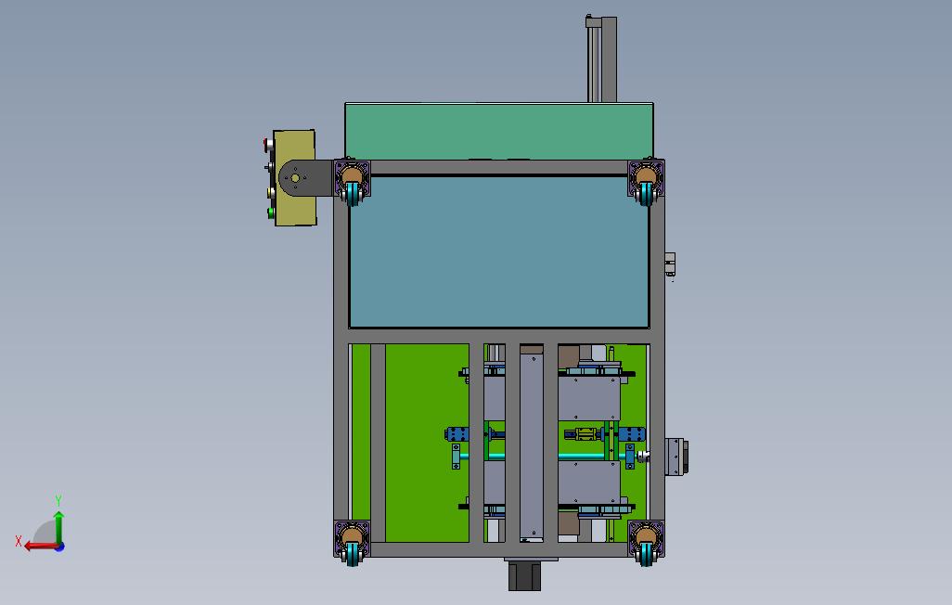Select the lower gray block right of the center plate
Image resolution: width=952 pixels, height=605 pixels.
pyautogui.click(x=589, y=483)
